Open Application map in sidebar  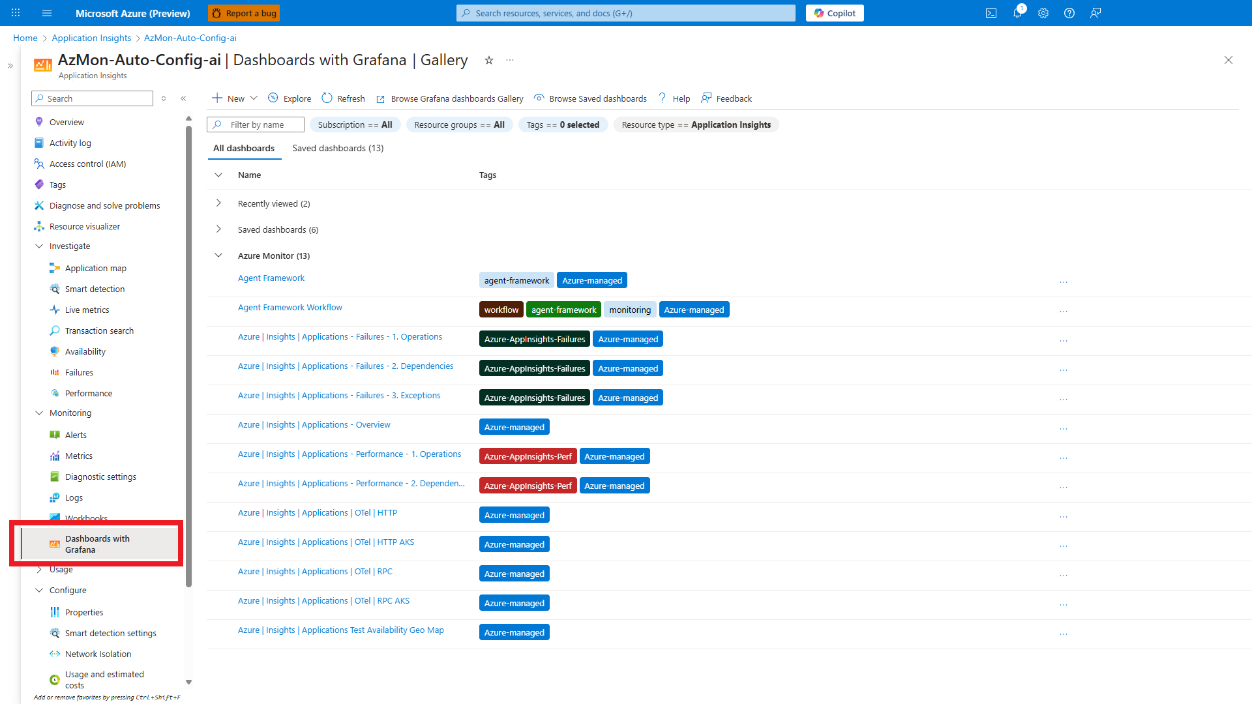pos(95,268)
